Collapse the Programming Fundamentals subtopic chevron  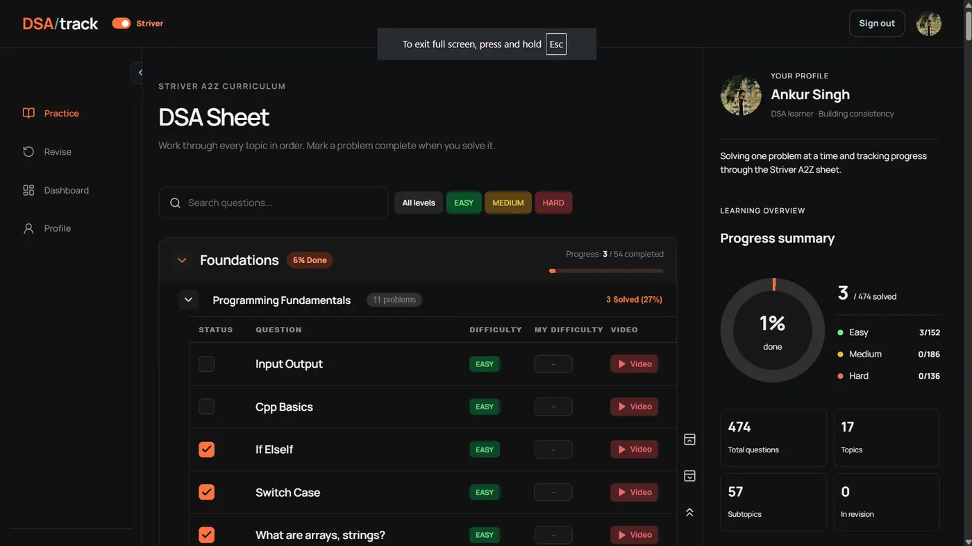point(187,300)
